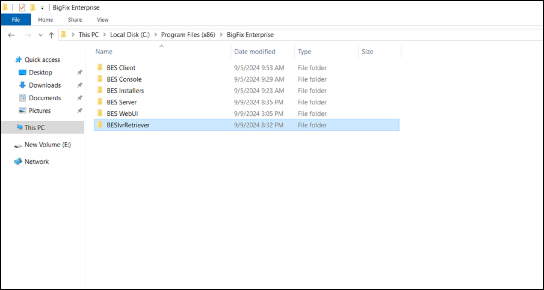
Task: Sort by the Date modified column header
Action: pyautogui.click(x=255, y=52)
